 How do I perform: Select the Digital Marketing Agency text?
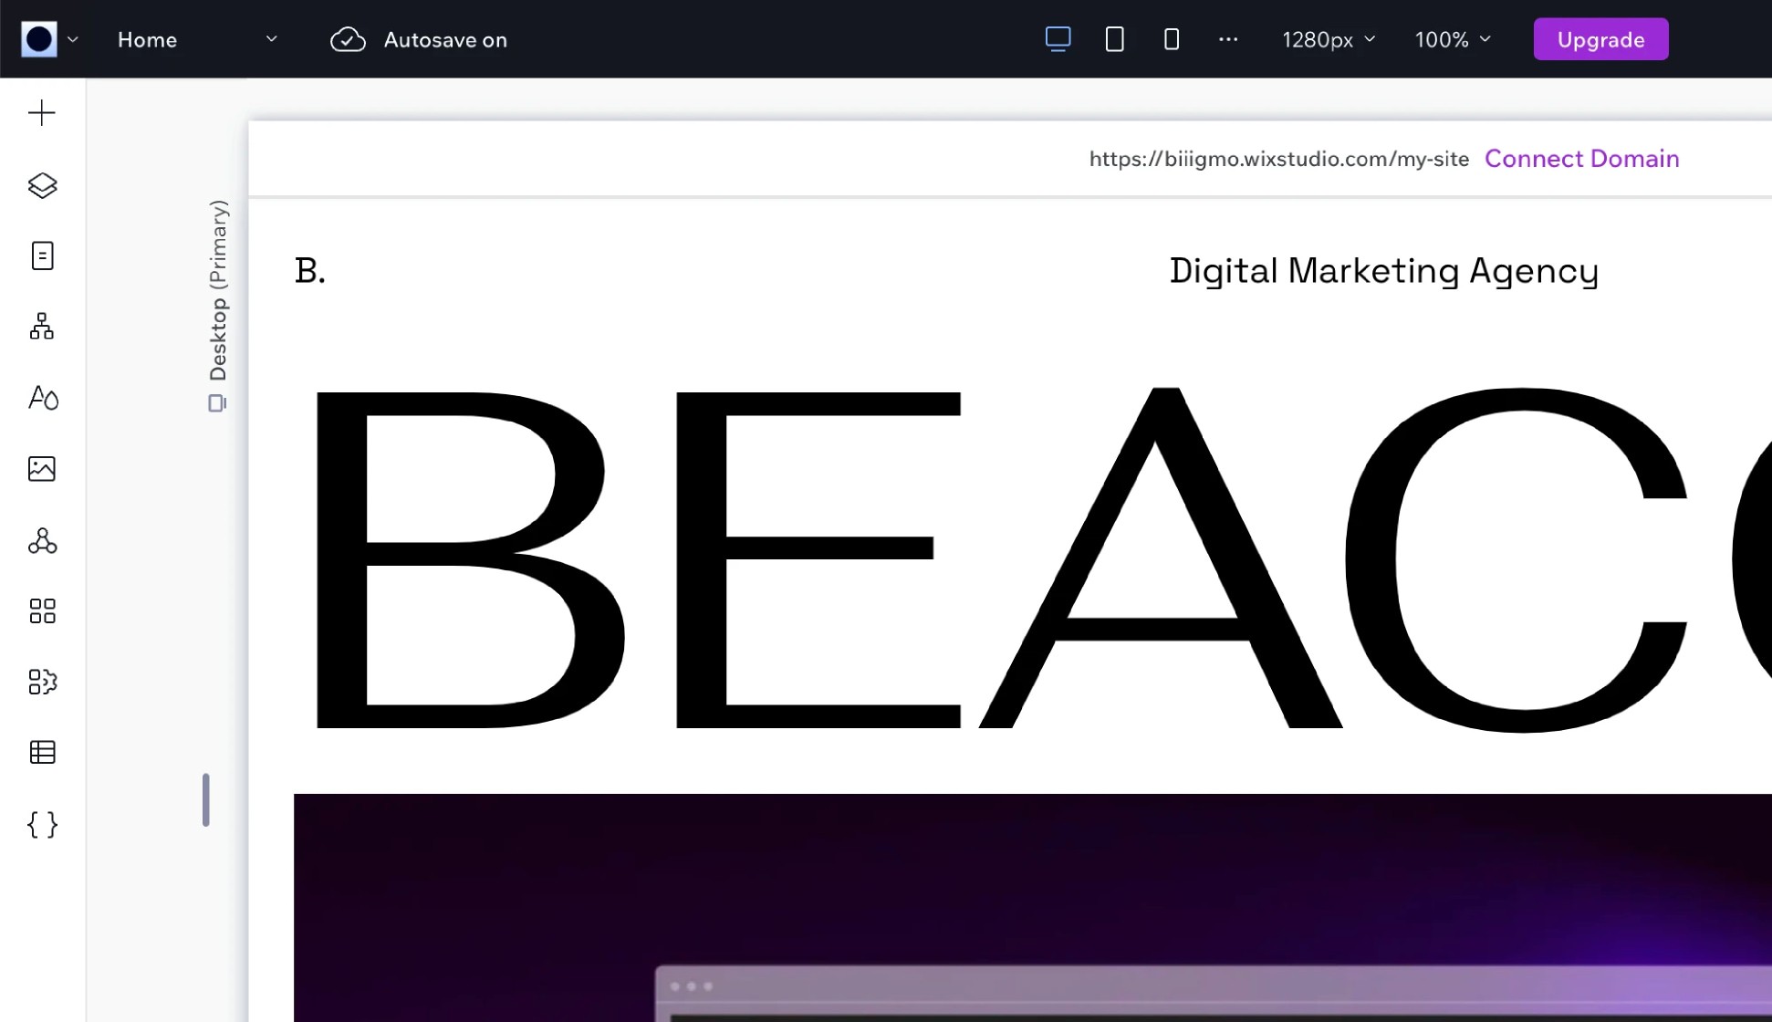1383,271
